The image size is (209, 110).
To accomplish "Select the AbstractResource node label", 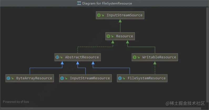I will pos(82,57).
